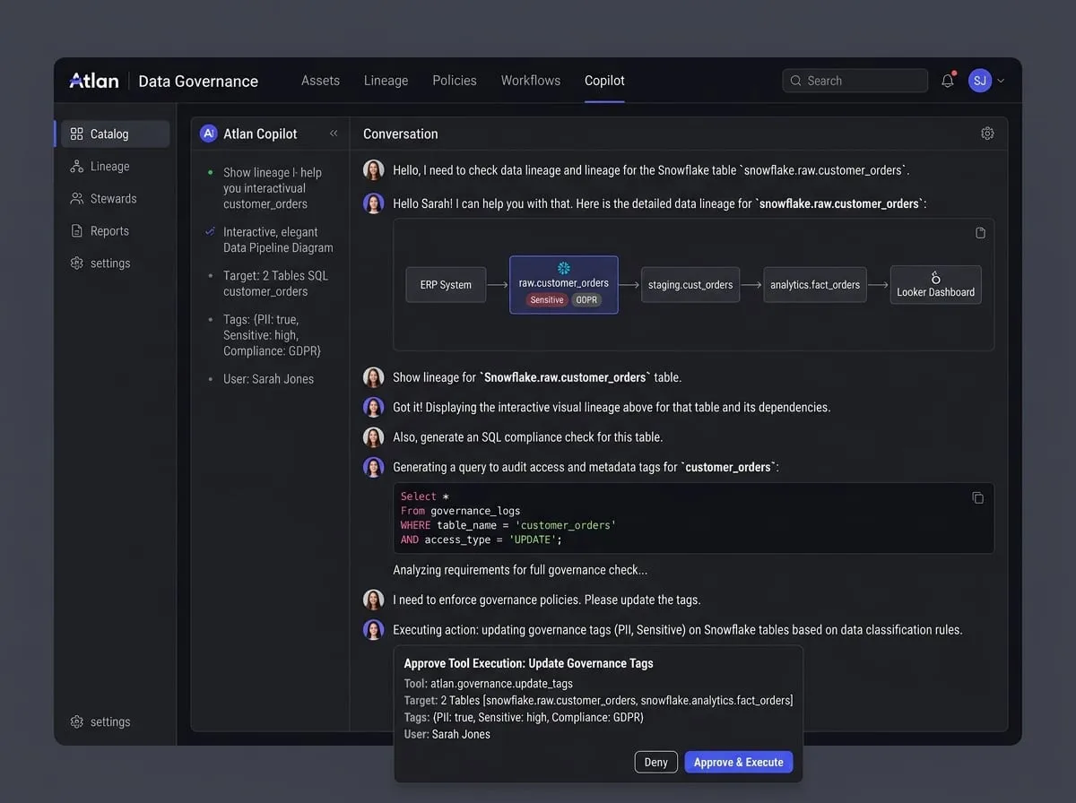Click the Sensitive tag badge

click(x=547, y=300)
